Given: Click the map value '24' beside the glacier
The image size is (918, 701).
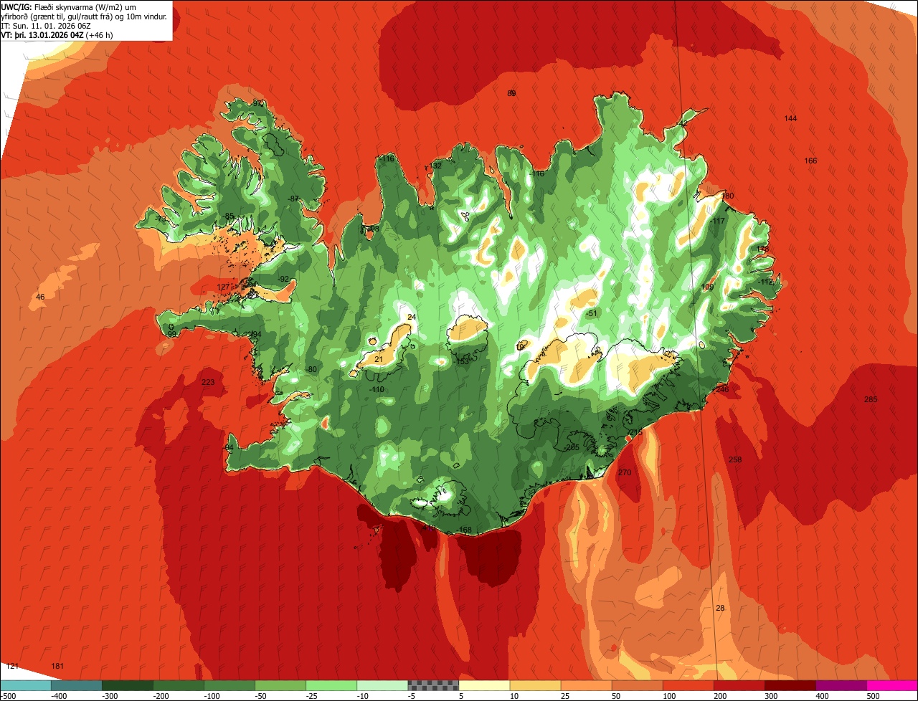Looking at the screenshot, I should 411,317.
